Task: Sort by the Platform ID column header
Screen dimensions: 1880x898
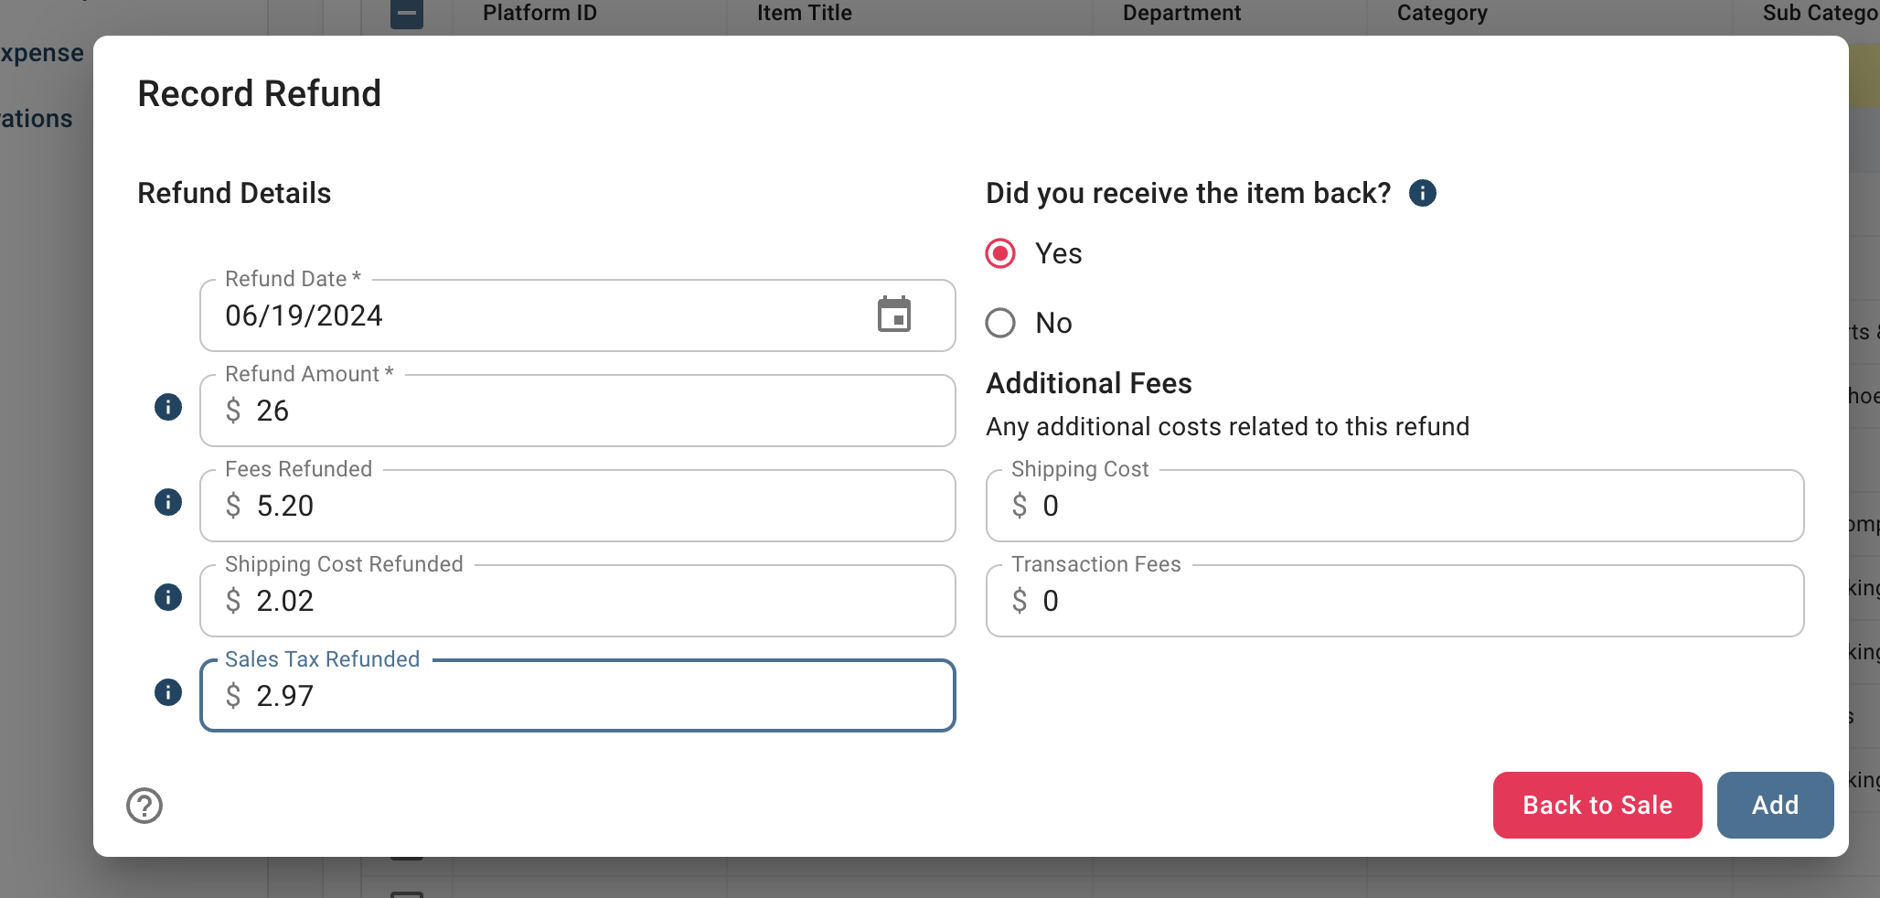Action: (x=539, y=13)
